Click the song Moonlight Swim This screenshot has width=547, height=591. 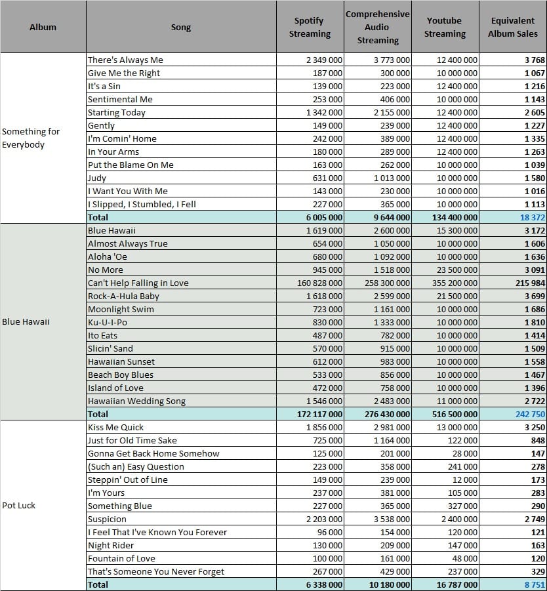pyautogui.click(x=181, y=309)
